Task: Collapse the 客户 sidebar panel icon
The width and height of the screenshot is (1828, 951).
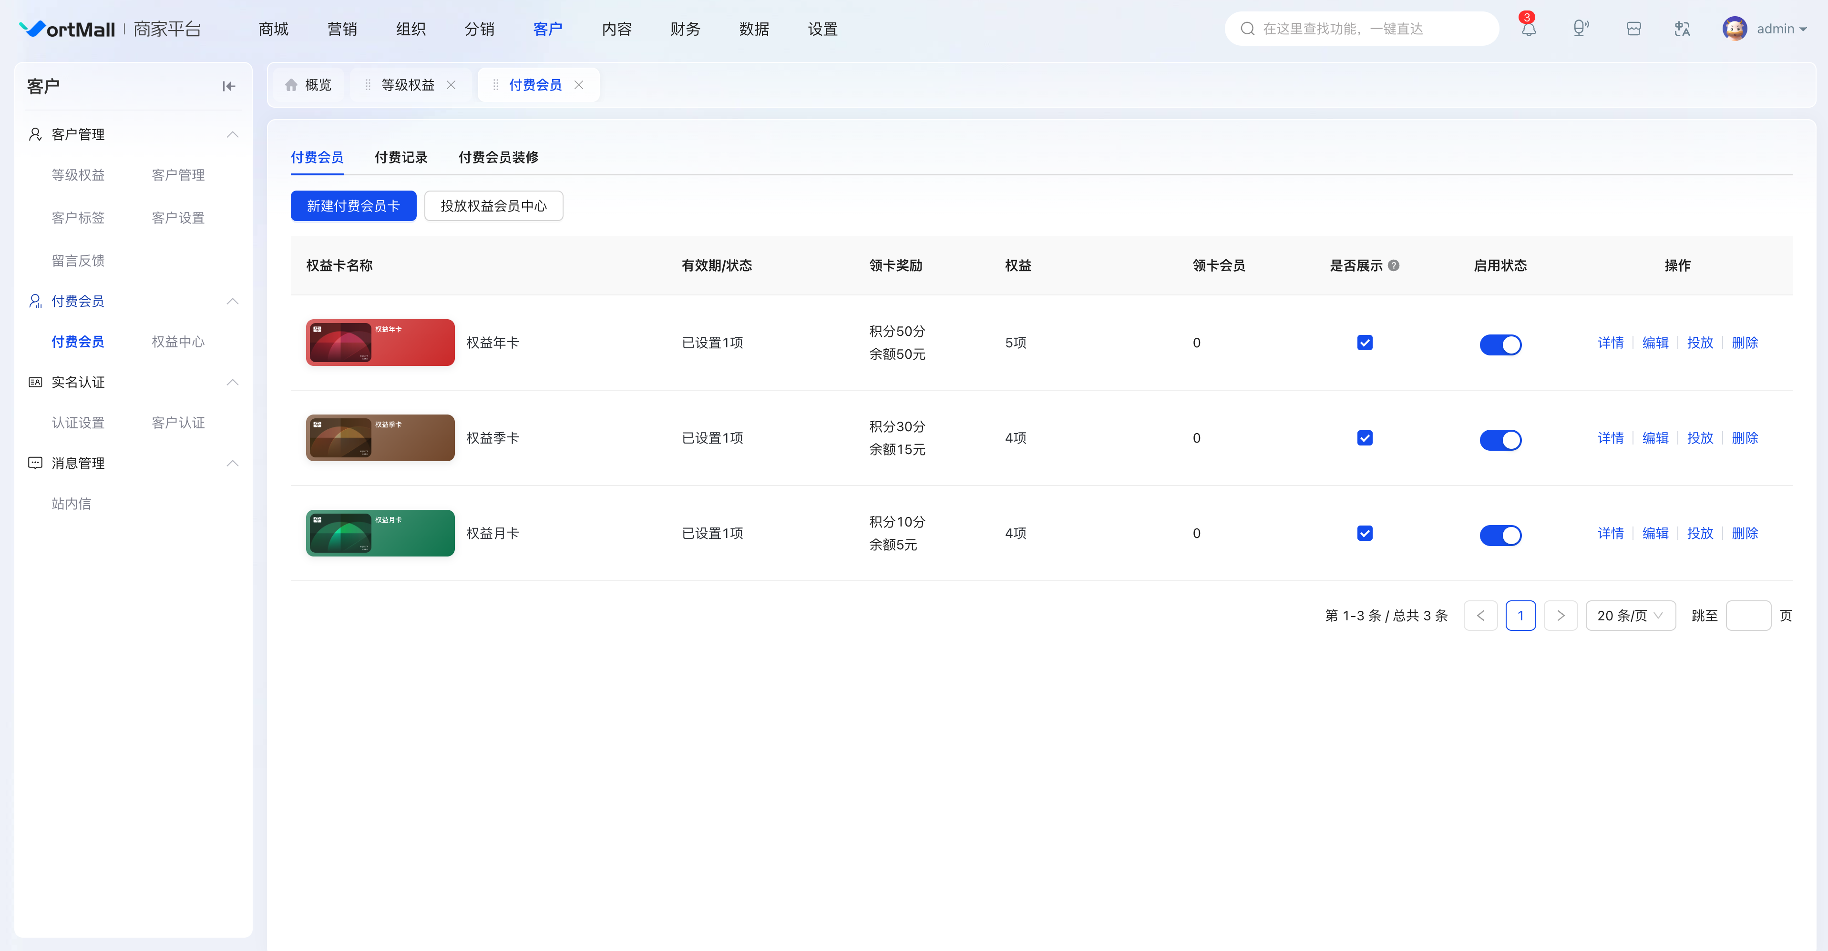Action: click(x=228, y=86)
